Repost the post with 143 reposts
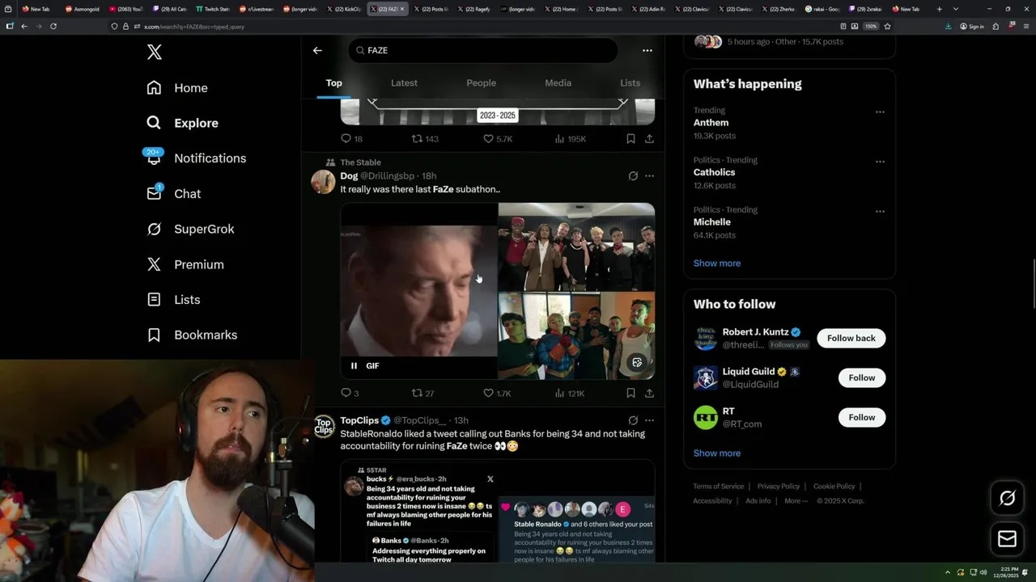The image size is (1036, 582). click(425, 139)
